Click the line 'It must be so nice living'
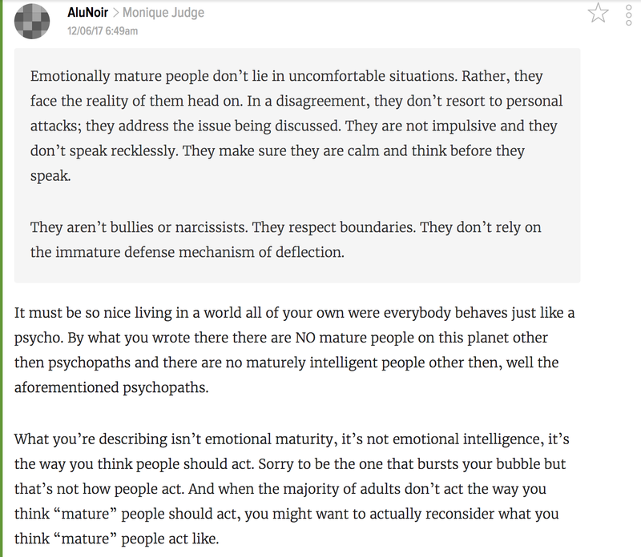This screenshot has height=557, width=641. pos(294,313)
